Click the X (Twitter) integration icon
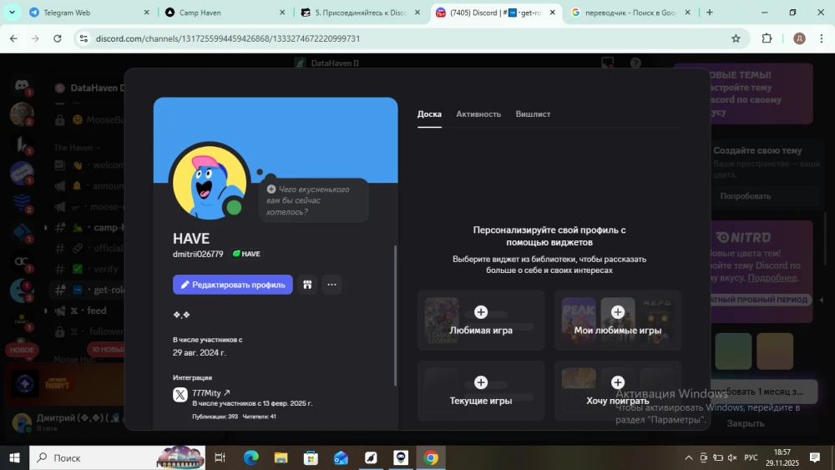The height and width of the screenshot is (470, 835). click(180, 395)
